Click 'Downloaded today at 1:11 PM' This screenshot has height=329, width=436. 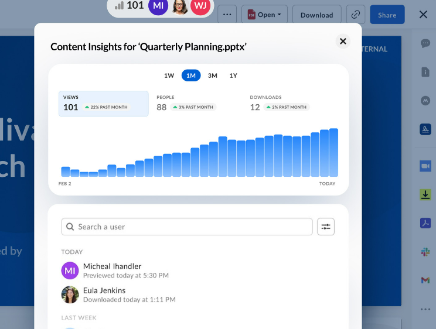pos(130,300)
